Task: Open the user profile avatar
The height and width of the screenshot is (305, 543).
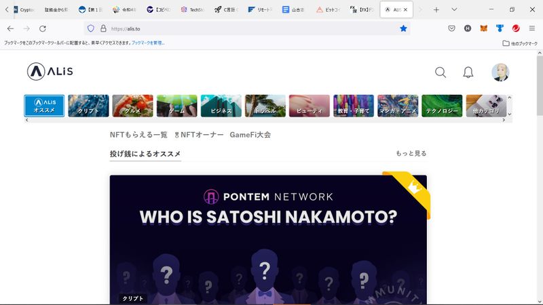Action: point(500,73)
